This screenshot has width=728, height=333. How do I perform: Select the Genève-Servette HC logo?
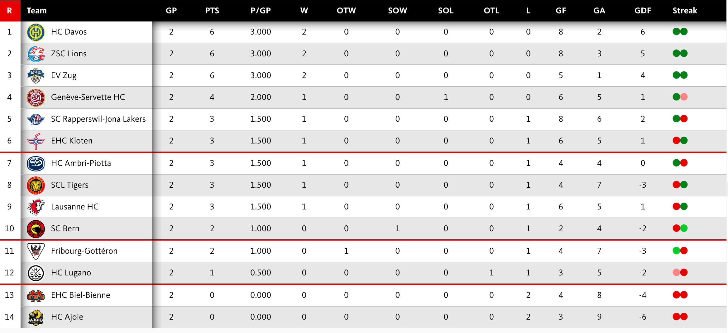36,97
